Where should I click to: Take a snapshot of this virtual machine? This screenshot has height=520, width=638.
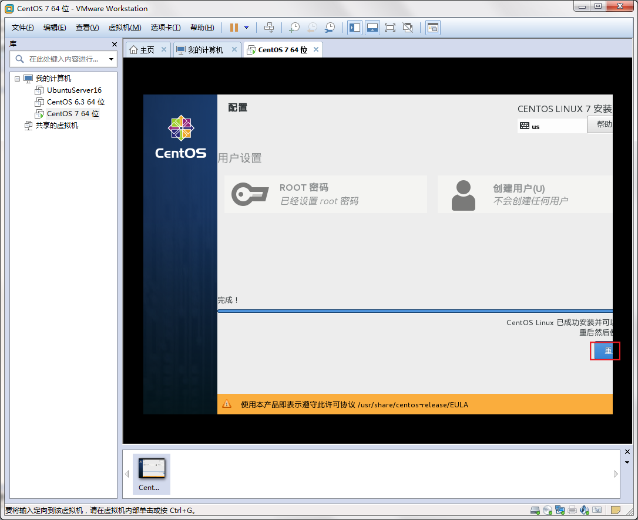click(x=294, y=28)
